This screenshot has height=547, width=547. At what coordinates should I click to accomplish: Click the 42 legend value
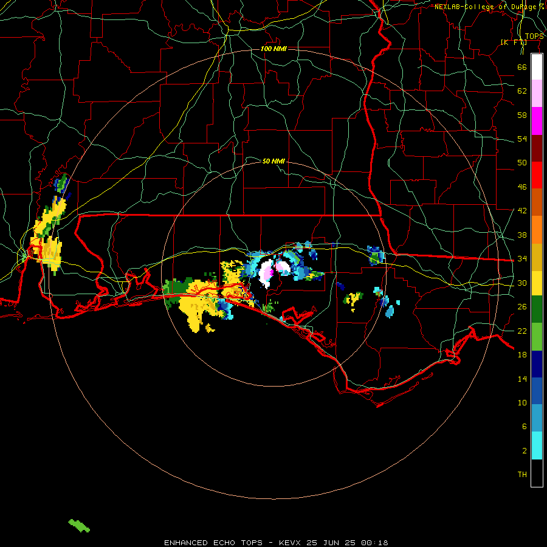[522, 210]
